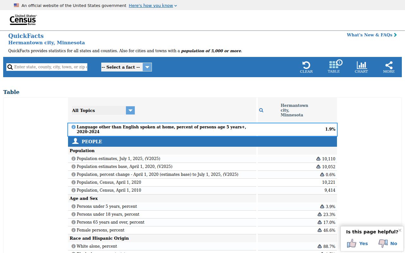This screenshot has height=253, width=405.
Task: Click the CLEAR reset icon
Action: coord(306,67)
